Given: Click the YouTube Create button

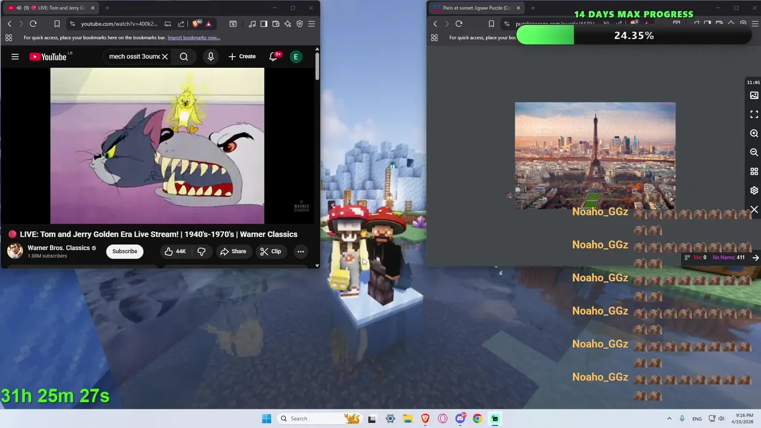Looking at the screenshot, I should (242, 56).
